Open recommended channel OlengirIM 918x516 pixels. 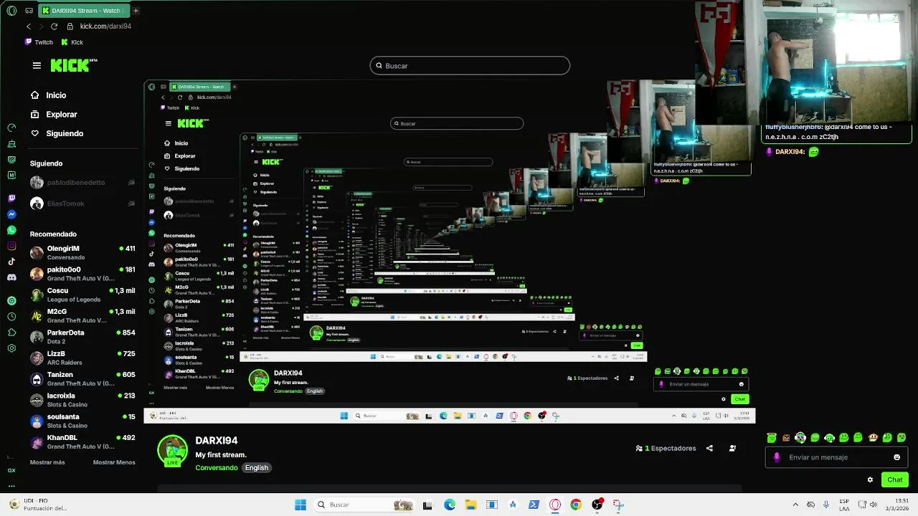pyautogui.click(x=82, y=252)
